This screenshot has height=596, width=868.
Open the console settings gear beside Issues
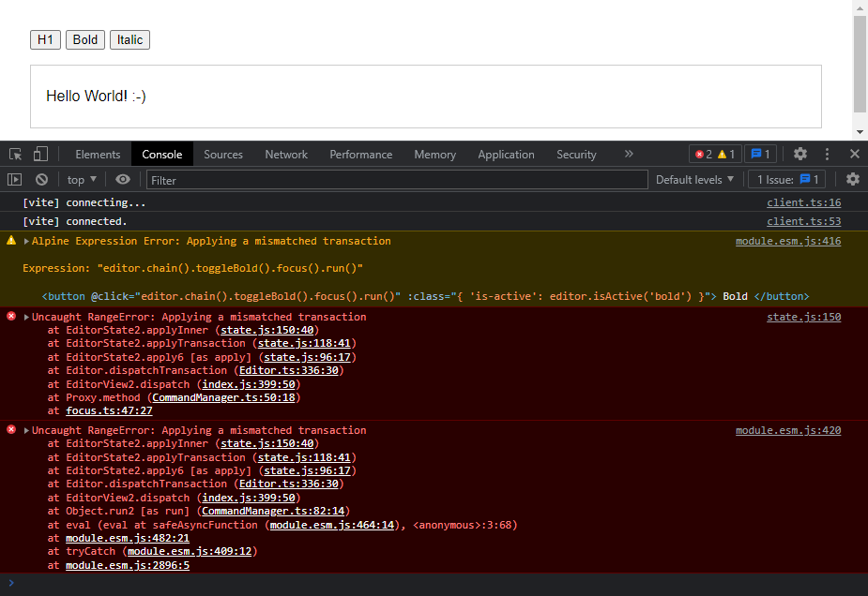point(852,179)
